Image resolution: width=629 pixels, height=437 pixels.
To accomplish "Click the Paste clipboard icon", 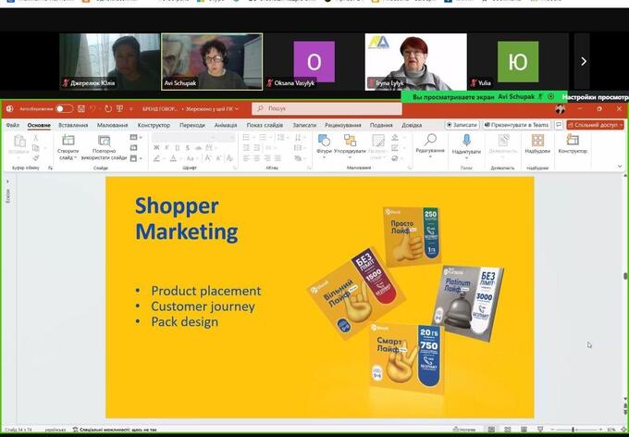I will pos(19,142).
